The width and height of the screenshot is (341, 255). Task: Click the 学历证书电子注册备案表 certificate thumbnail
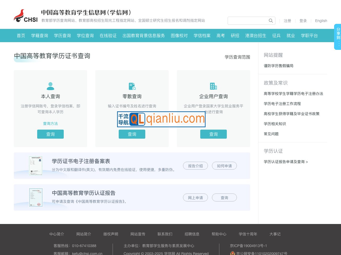click(36, 165)
